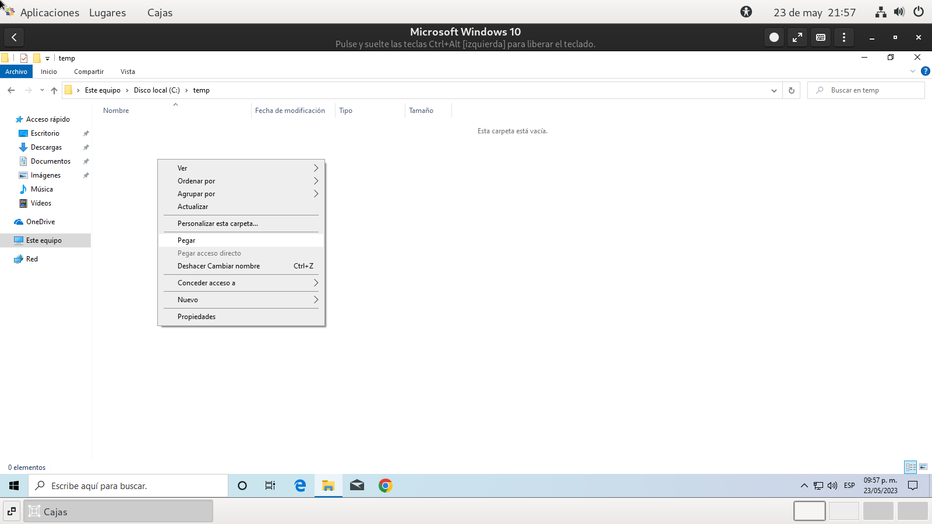Switch to details view layout

click(910, 467)
